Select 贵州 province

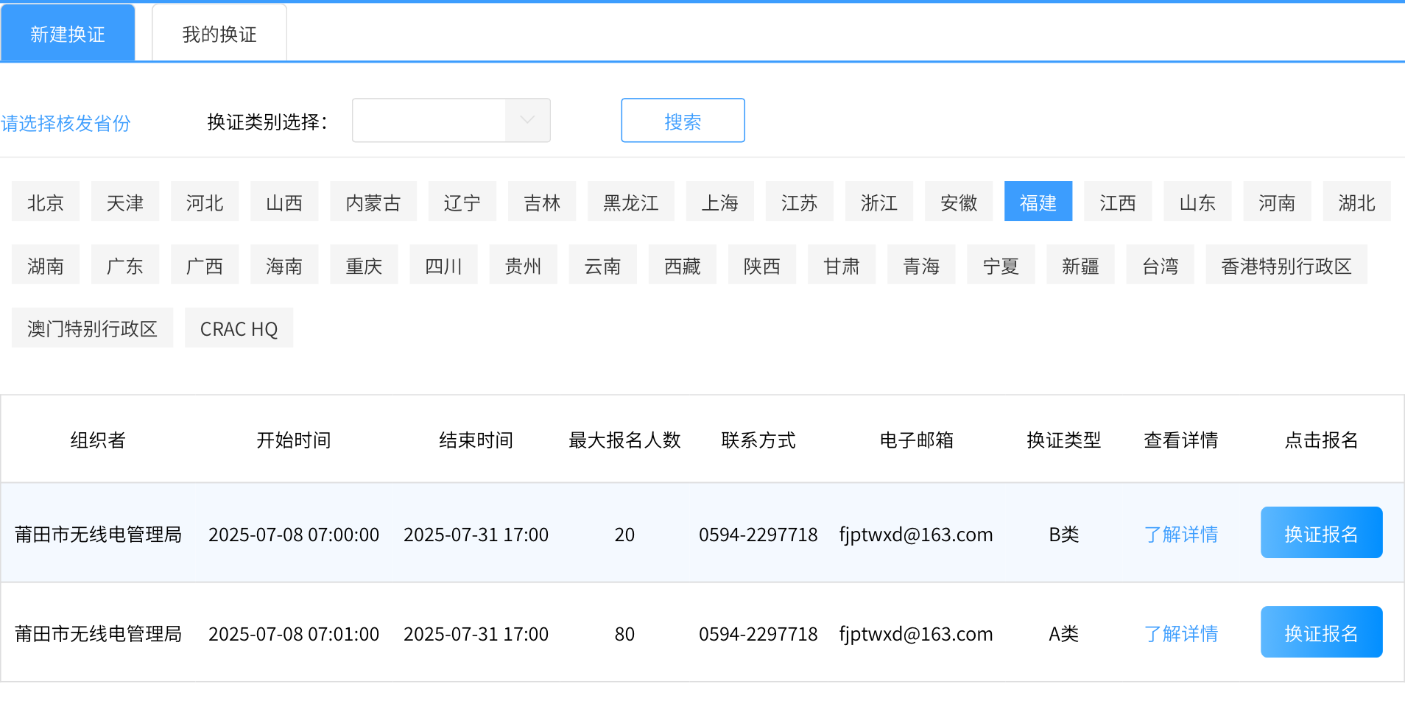pos(524,264)
